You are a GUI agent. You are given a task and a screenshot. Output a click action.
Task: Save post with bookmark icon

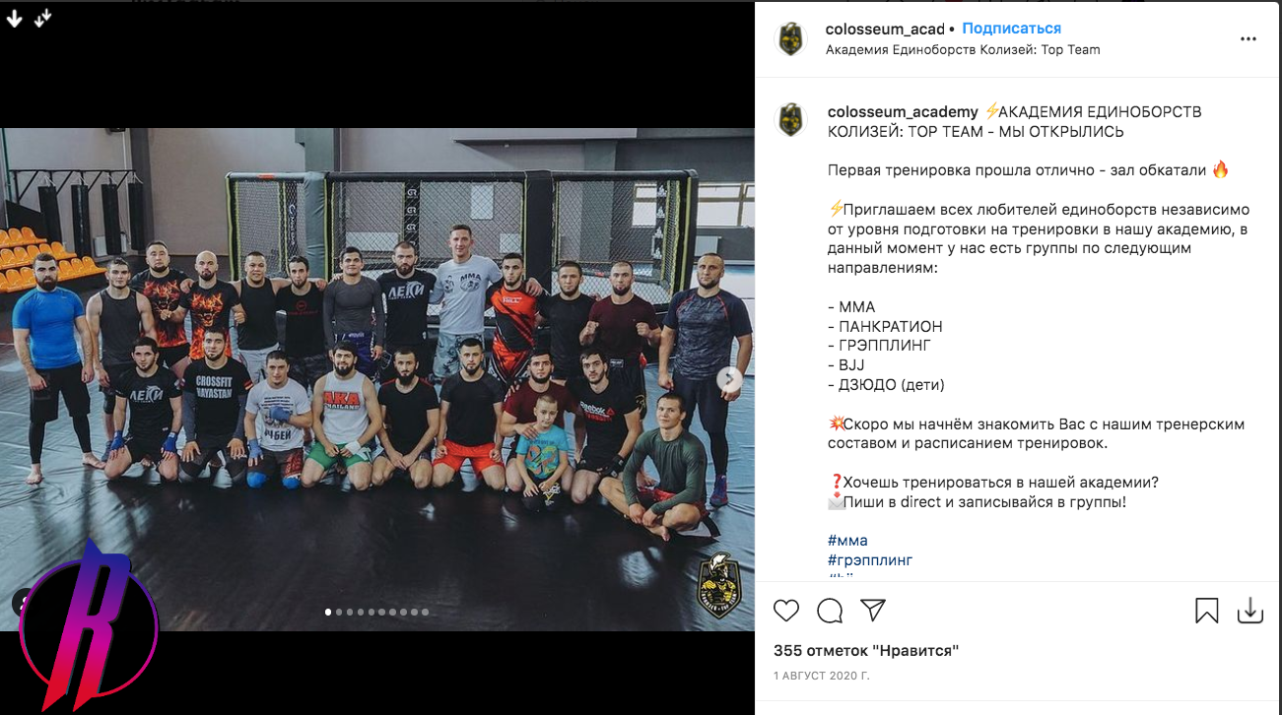[1207, 611]
